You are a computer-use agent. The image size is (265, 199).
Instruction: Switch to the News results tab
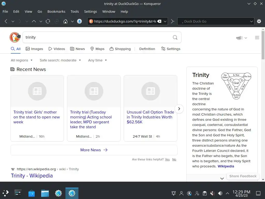coord(77,49)
